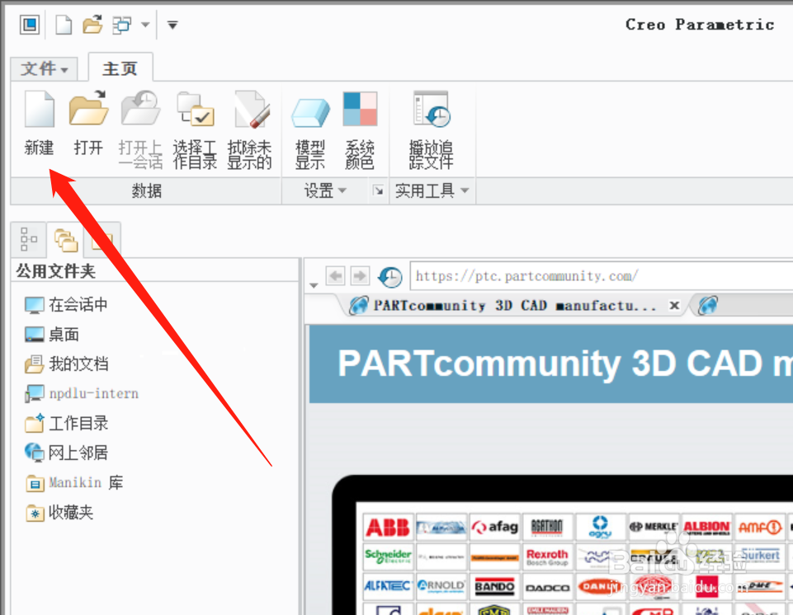This screenshot has height=615, width=793.
Task: Click the small New file icon in quick access toolbar
Action: [64, 24]
